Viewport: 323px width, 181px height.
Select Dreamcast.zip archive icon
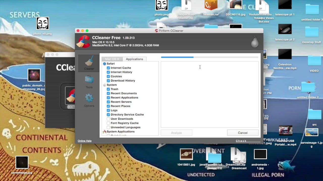click(235, 154)
